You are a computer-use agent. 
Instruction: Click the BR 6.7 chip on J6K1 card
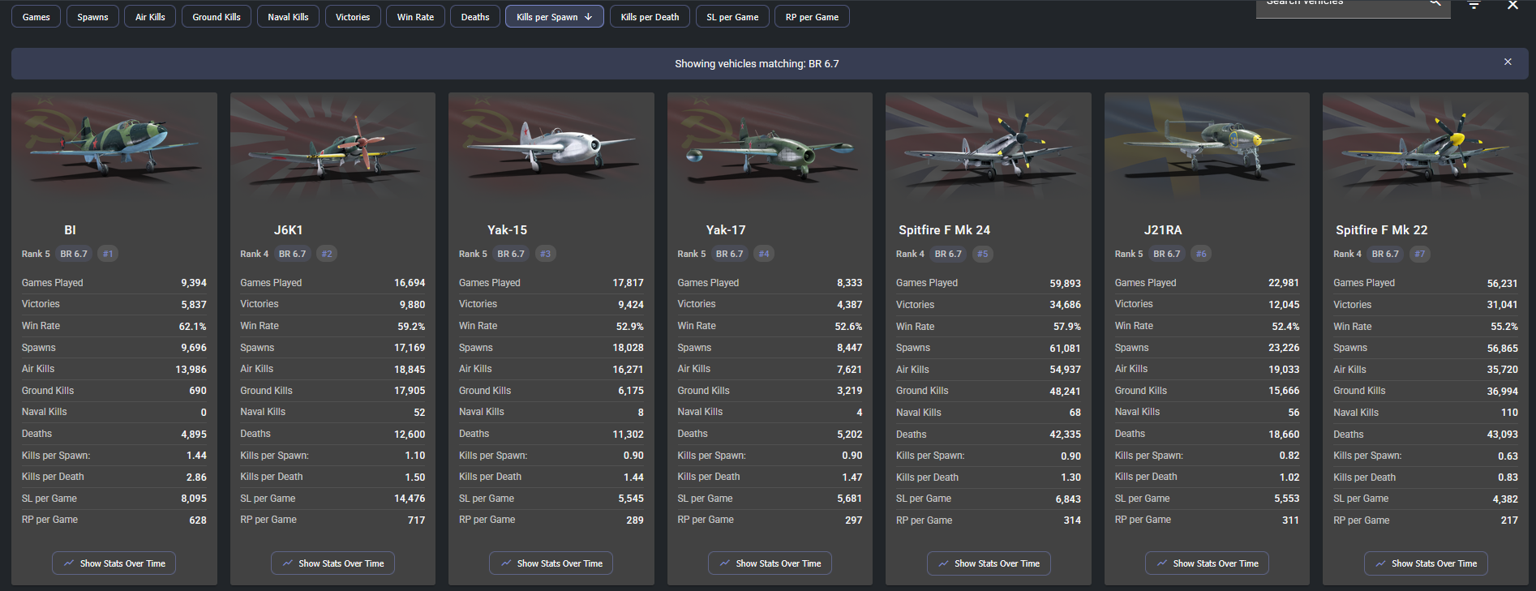[x=292, y=254]
